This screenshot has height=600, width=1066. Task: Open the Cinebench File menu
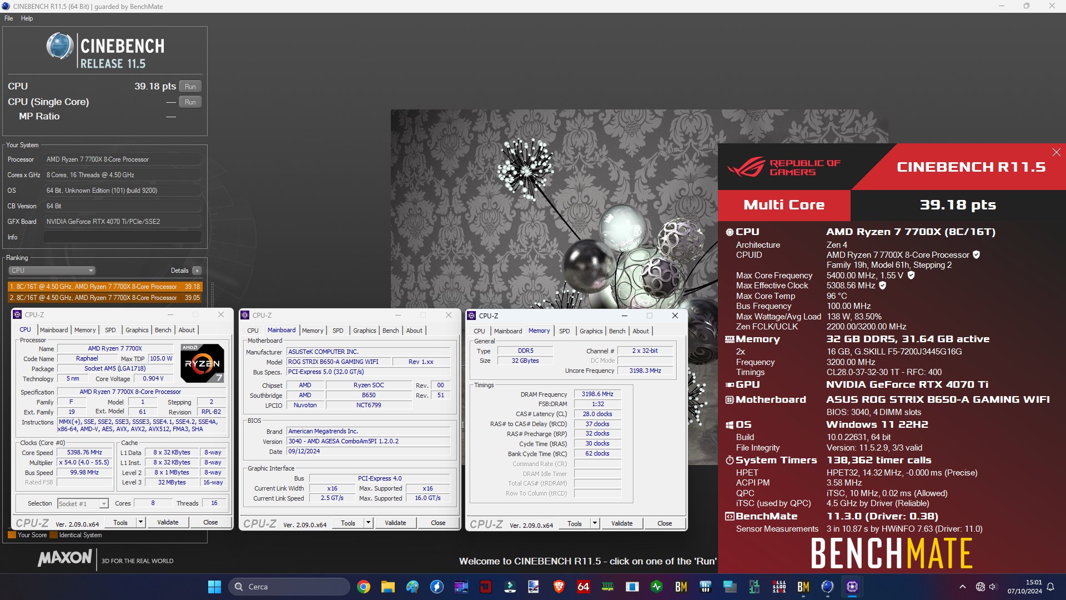(x=8, y=18)
